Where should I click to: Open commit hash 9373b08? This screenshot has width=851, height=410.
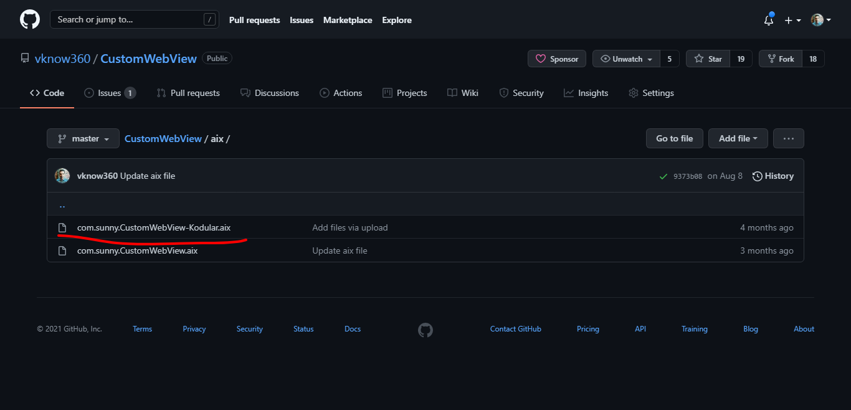(688, 176)
